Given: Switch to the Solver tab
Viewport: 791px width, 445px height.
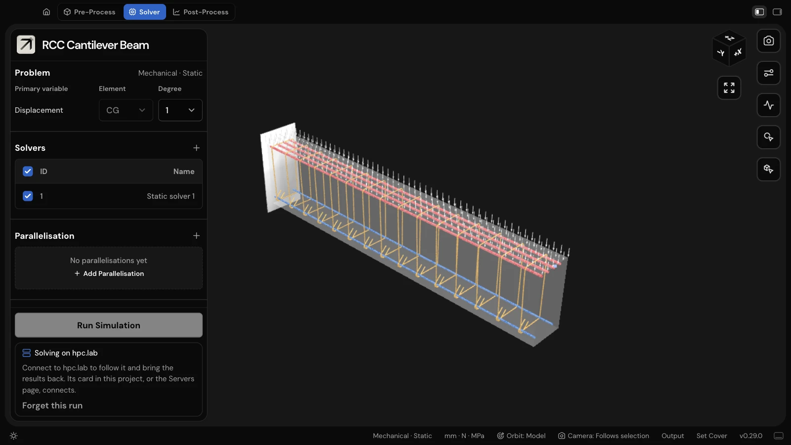Looking at the screenshot, I should pyautogui.click(x=145, y=12).
